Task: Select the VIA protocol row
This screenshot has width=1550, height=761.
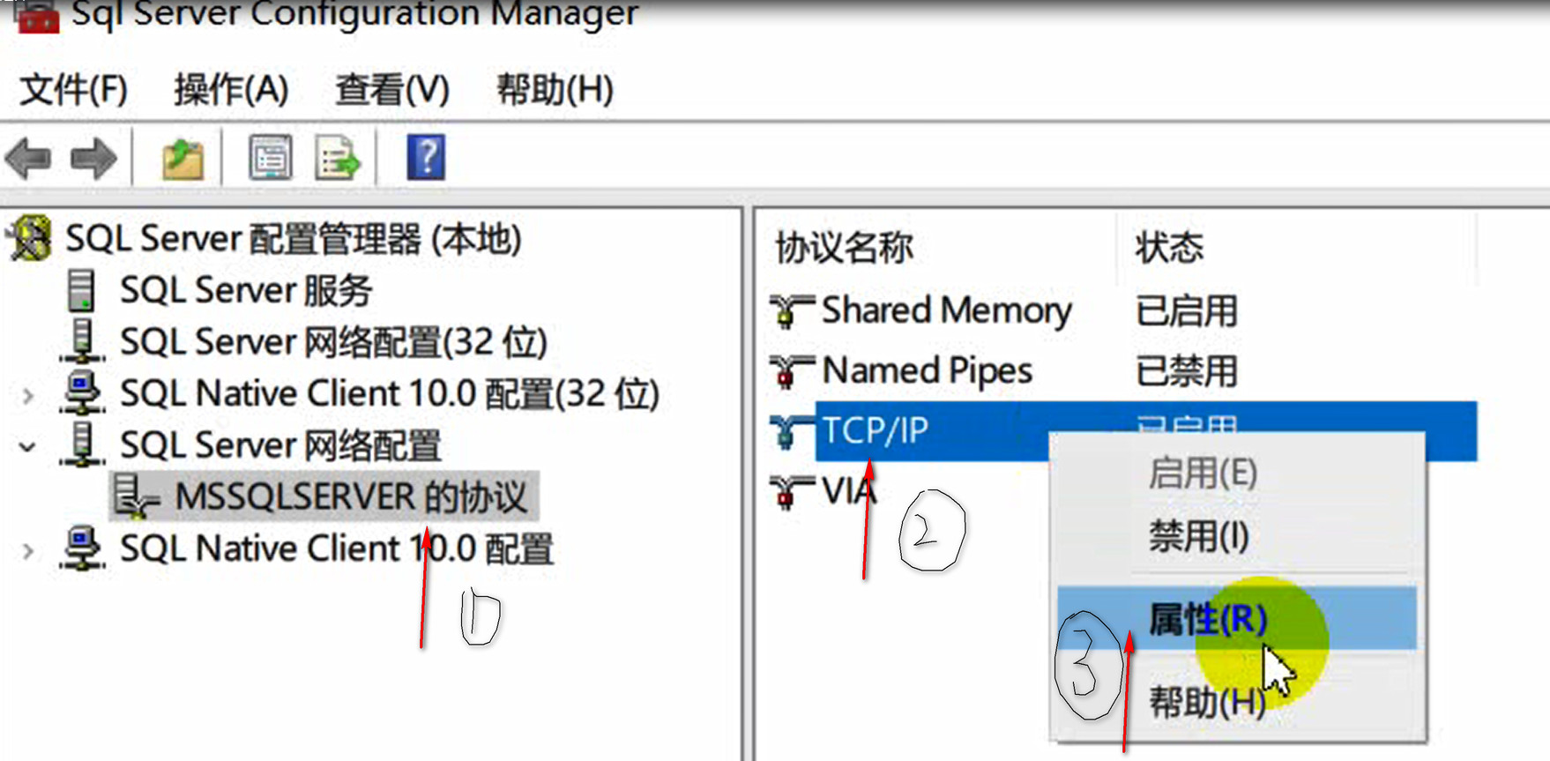Action: click(x=847, y=491)
